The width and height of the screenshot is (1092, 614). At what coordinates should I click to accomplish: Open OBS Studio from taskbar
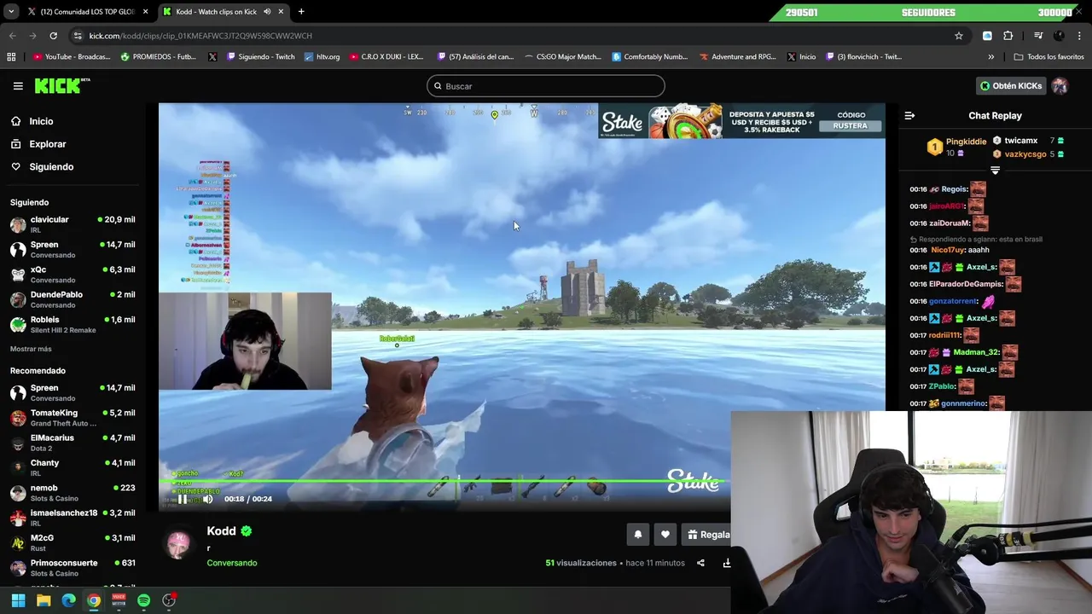(169, 600)
